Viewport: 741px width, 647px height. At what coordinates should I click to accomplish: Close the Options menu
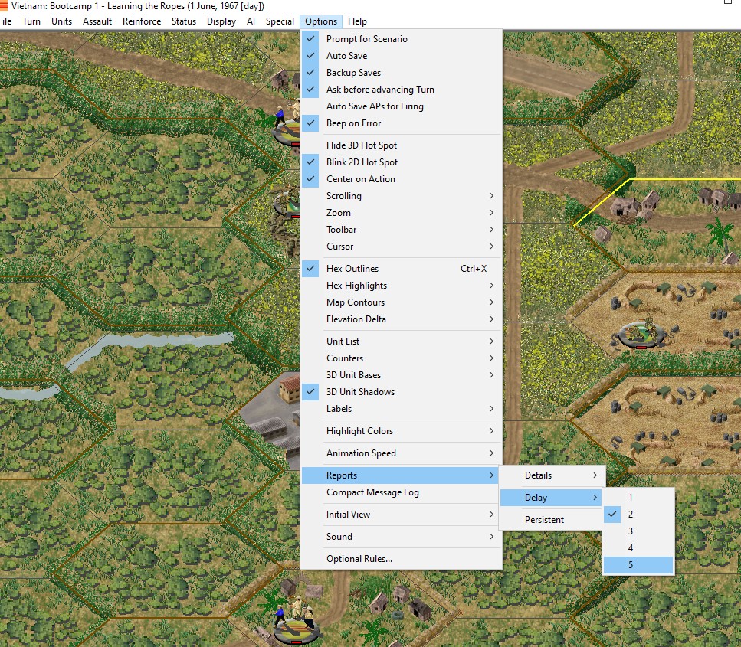[x=321, y=21]
